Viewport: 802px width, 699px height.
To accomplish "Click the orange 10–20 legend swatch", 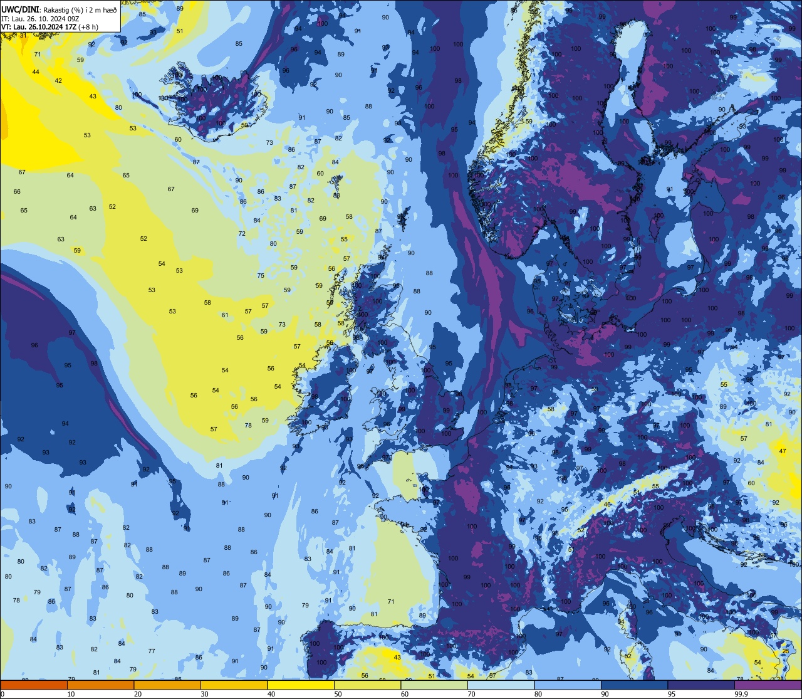I will click(101, 685).
